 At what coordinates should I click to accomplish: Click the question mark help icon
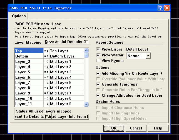tap(160, 8)
